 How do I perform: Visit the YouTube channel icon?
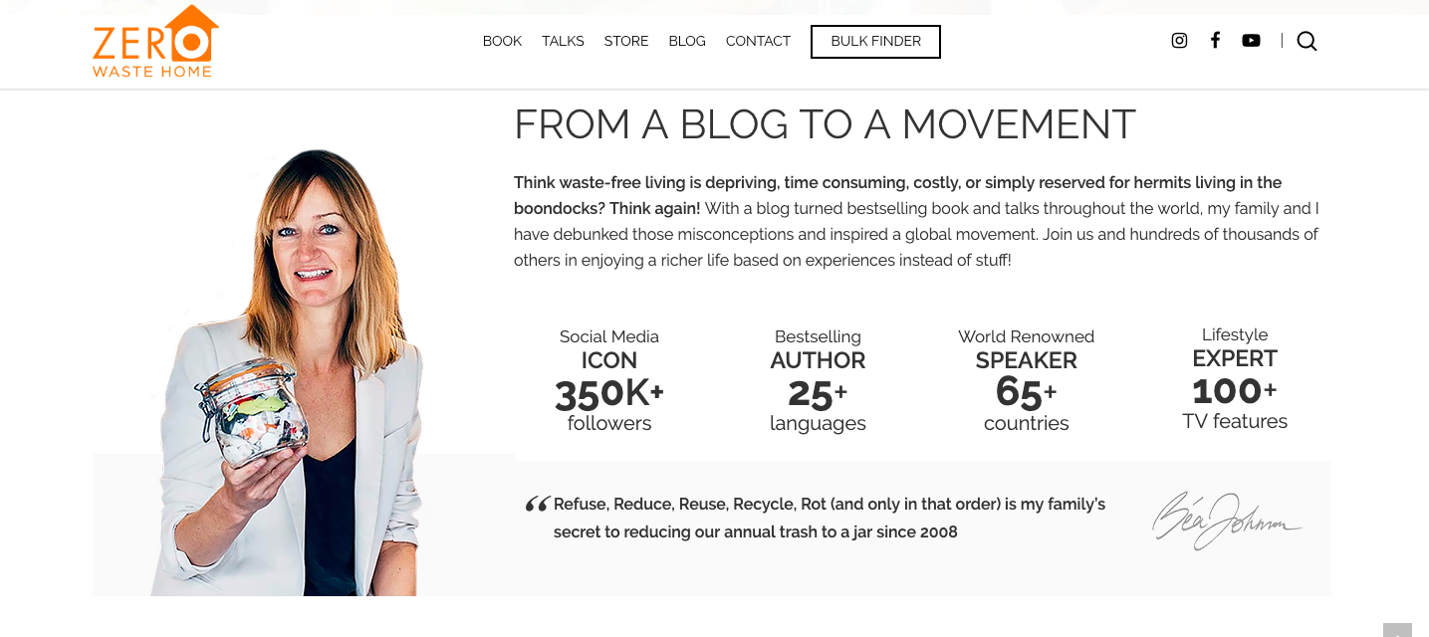coord(1251,41)
